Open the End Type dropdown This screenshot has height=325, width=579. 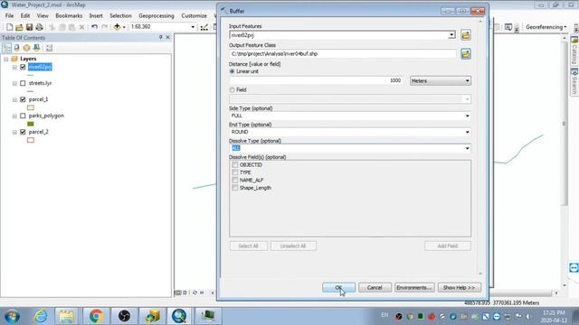coord(467,132)
